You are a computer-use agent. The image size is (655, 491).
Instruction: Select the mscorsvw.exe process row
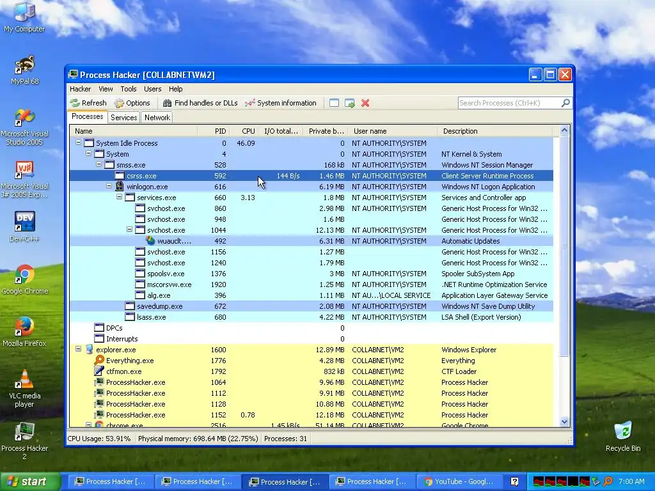point(312,284)
